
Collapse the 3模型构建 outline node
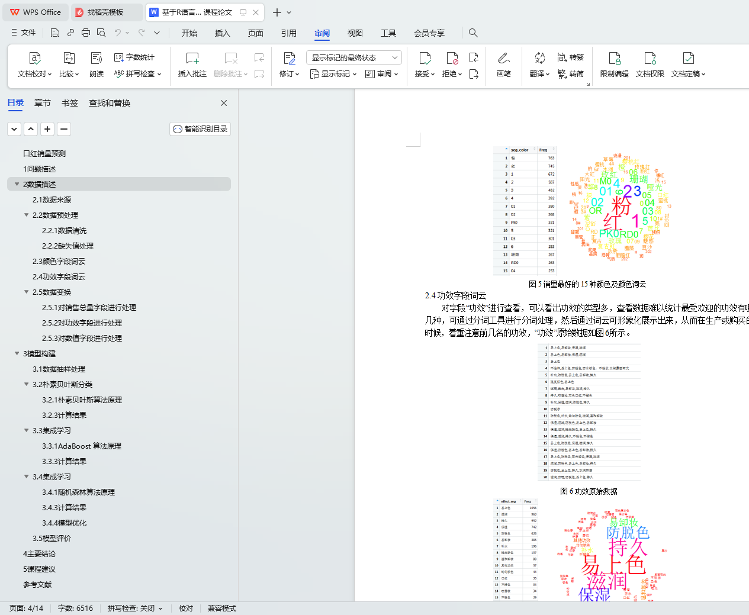click(x=17, y=353)
